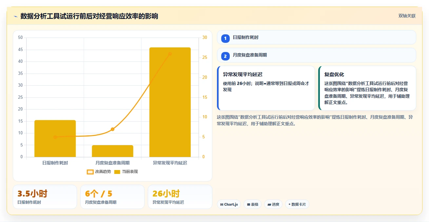Screen dimensions: 429x222
Task: Toggle the 当前表现 legend swatch
Action: click(x=117, y=172)
